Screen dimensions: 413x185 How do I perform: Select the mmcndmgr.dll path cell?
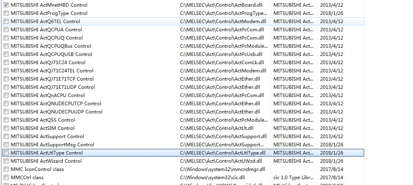pyautogui.click(x=222, y=169)
